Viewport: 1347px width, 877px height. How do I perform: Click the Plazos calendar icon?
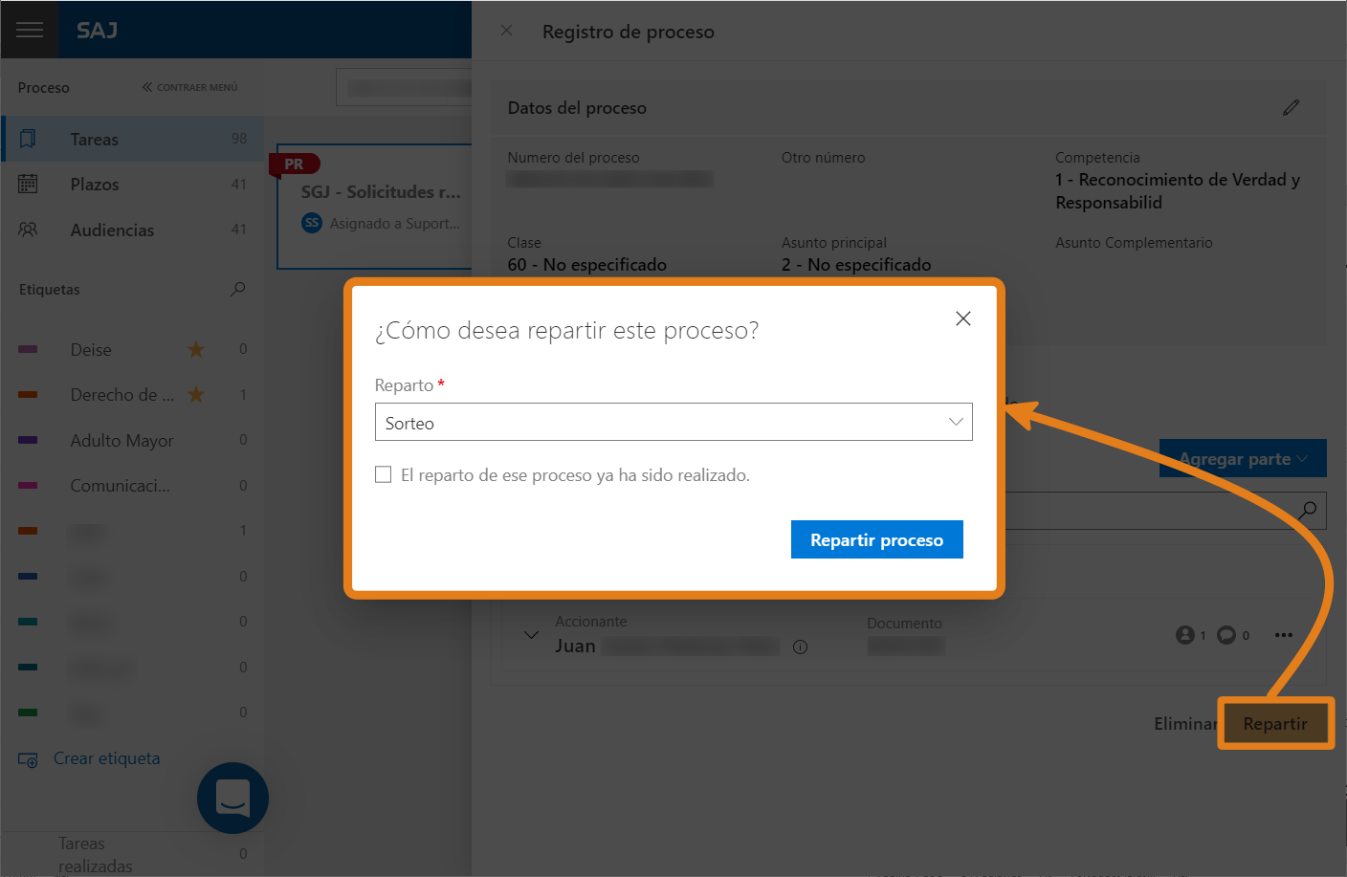click(28, 184)
